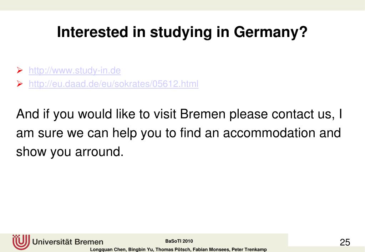Click author name Longquan Chen in the footer

[x=108, y=250]
